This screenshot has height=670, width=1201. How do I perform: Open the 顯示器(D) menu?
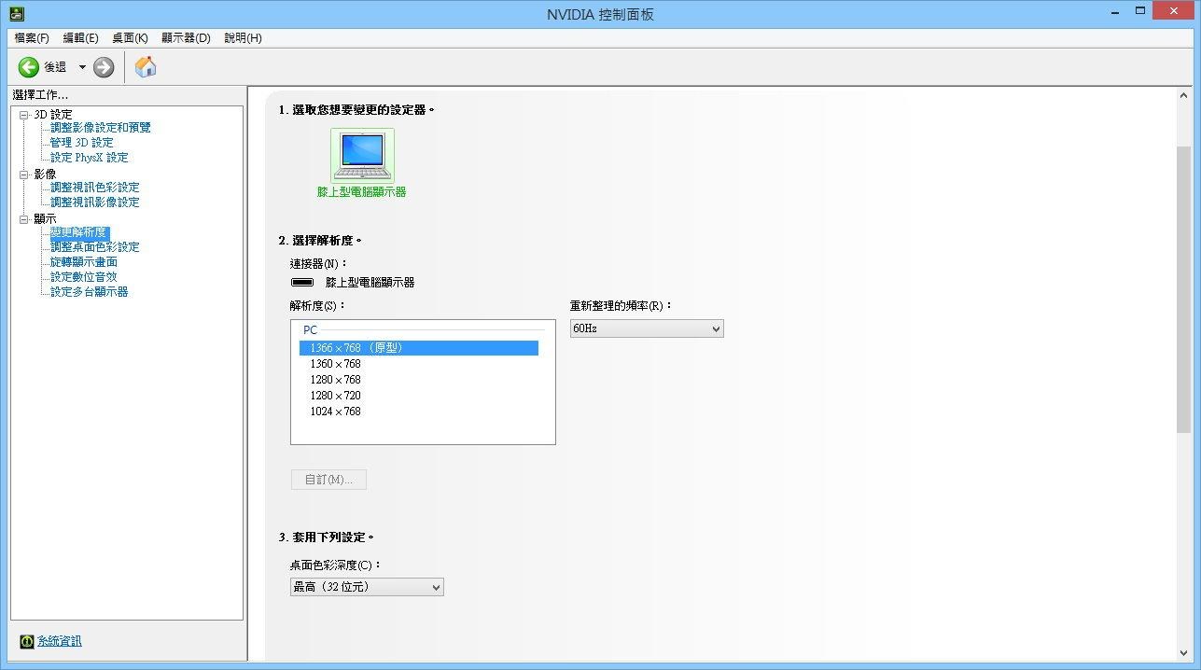(x=186, y=38)
